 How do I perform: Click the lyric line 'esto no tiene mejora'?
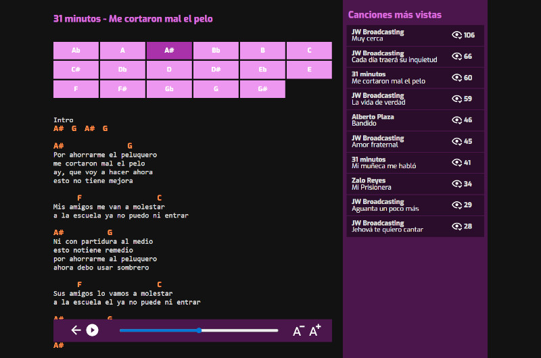pyautogui.click(x=93, y=181)
